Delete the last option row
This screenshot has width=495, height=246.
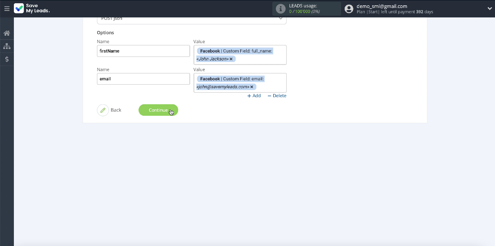(x=277, y=96)
